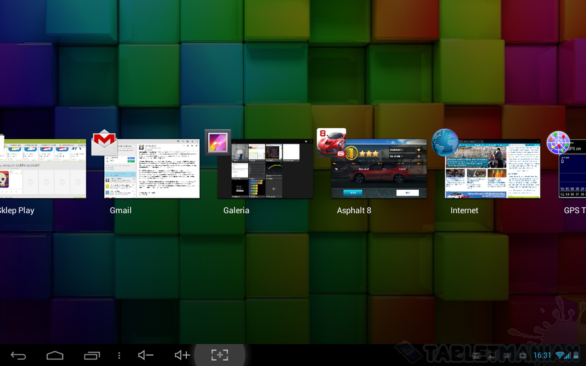Tap the Wi-Fi signal icon
Screen dimensions: 586x366
click(x=560, y=355)
